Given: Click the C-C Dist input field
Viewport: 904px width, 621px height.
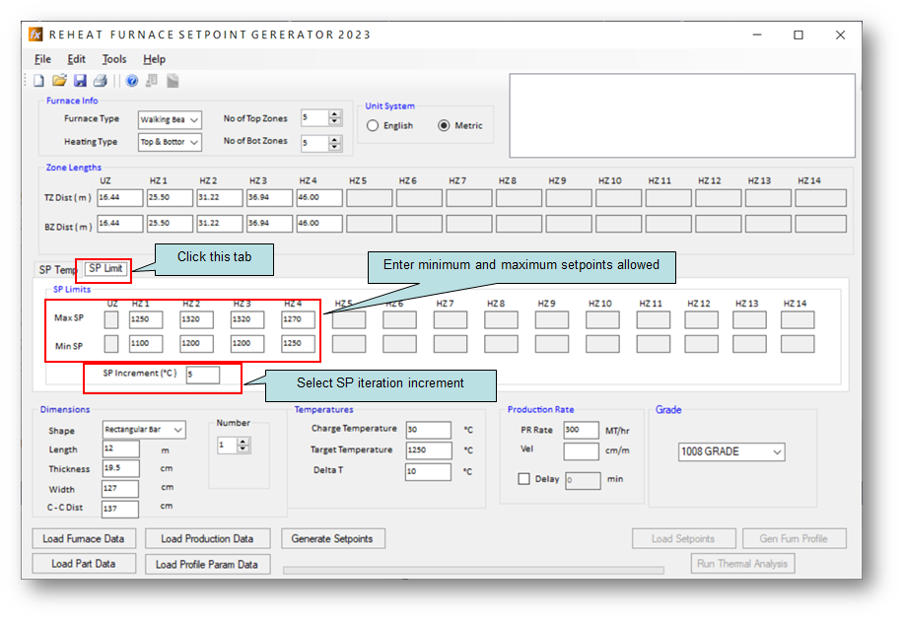Looking at the screenshot, I should [x=120, y=510].
